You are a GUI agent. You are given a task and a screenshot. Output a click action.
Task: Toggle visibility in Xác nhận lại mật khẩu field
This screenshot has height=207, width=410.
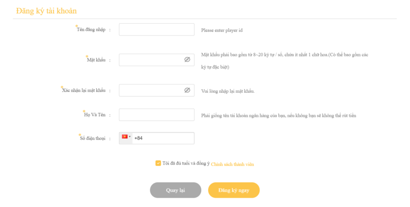point(187,90)
